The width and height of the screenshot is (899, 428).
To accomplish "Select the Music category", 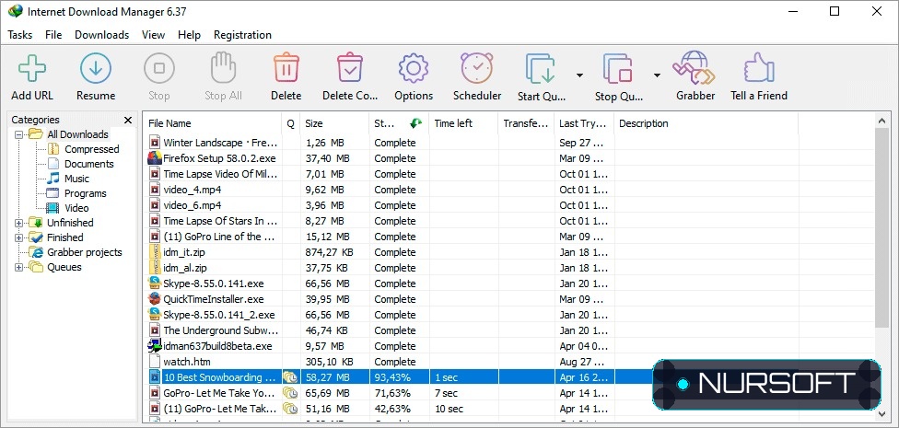I will coord(76,179).
